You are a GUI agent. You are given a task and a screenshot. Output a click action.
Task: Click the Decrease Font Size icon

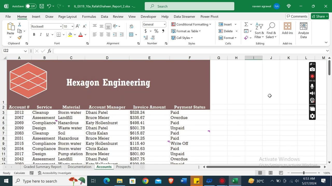pos(84,26)
